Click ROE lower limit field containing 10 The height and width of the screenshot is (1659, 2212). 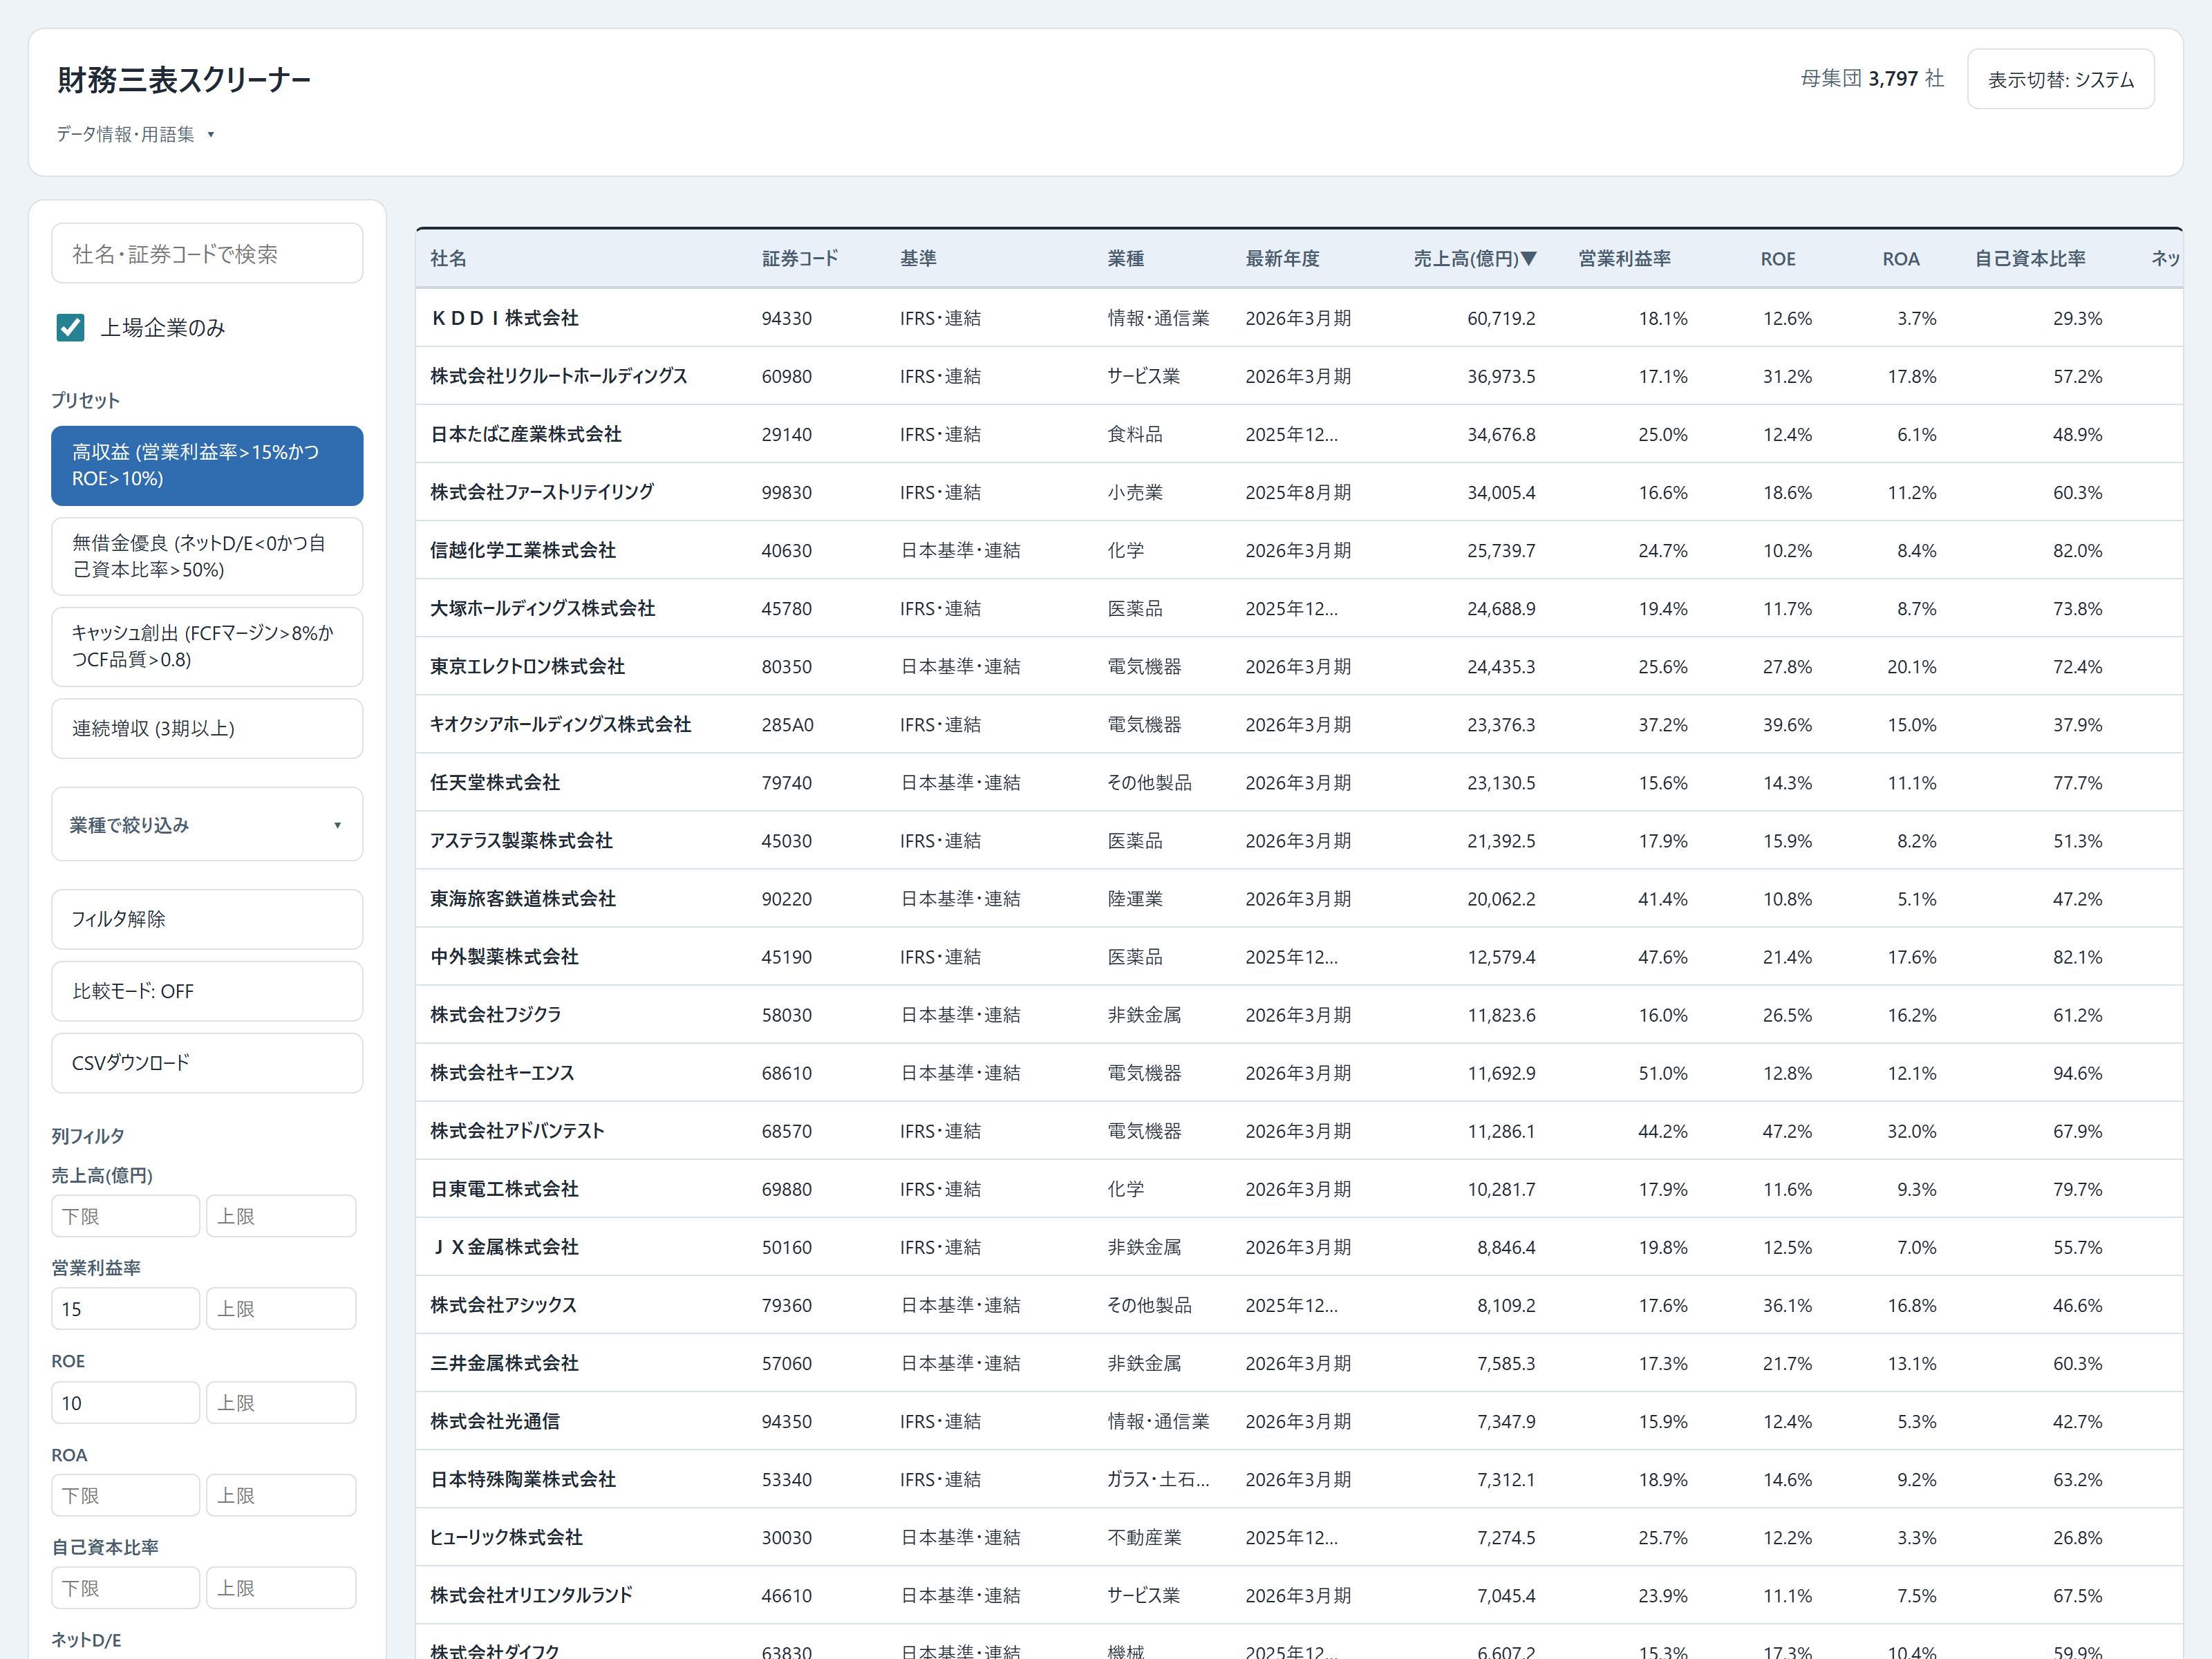[126, 1403]
